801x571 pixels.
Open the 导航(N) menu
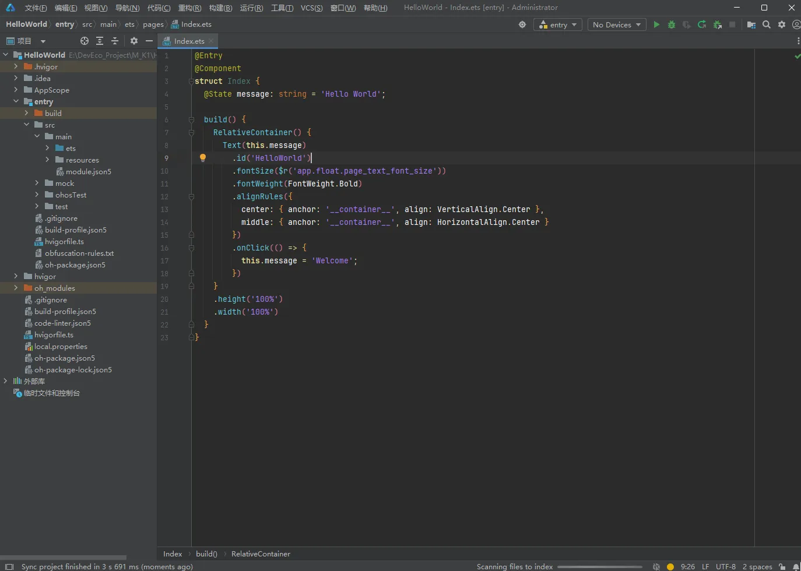coord(127,8)
